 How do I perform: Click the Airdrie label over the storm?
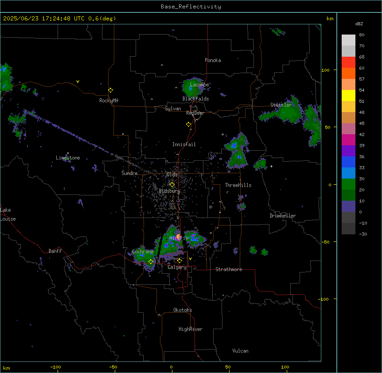pyautogui.click(x=179, y=238)
